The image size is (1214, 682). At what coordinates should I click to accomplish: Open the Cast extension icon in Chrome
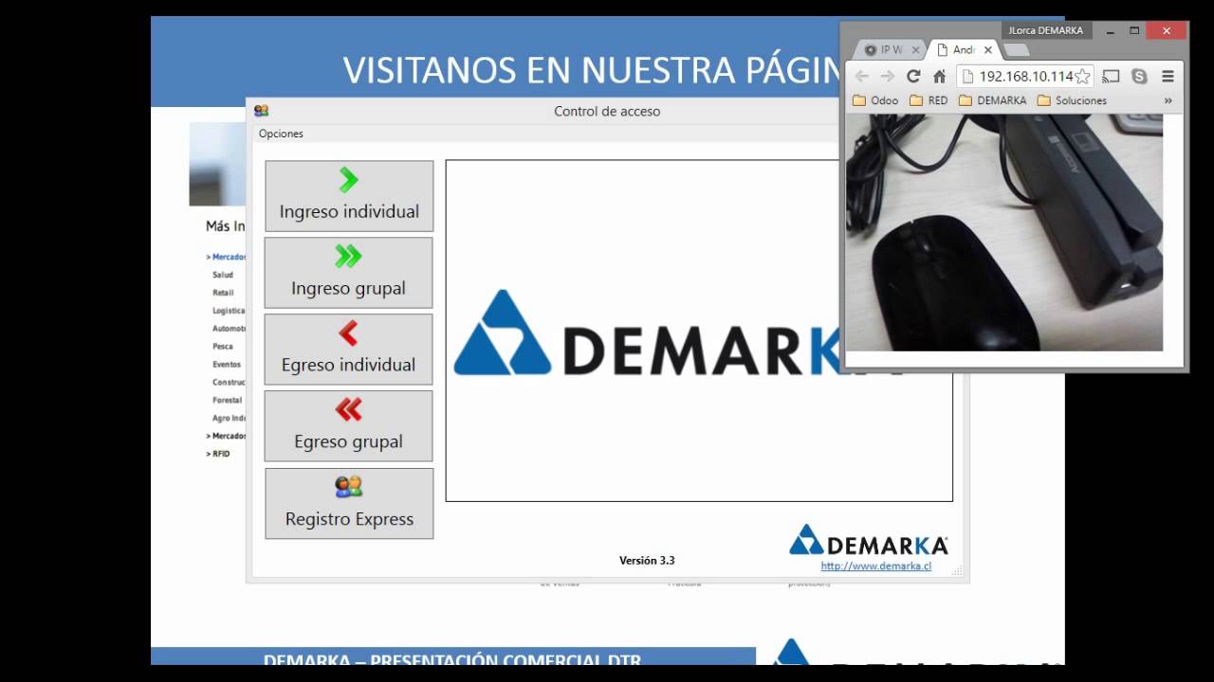(x=1112, y=77)
